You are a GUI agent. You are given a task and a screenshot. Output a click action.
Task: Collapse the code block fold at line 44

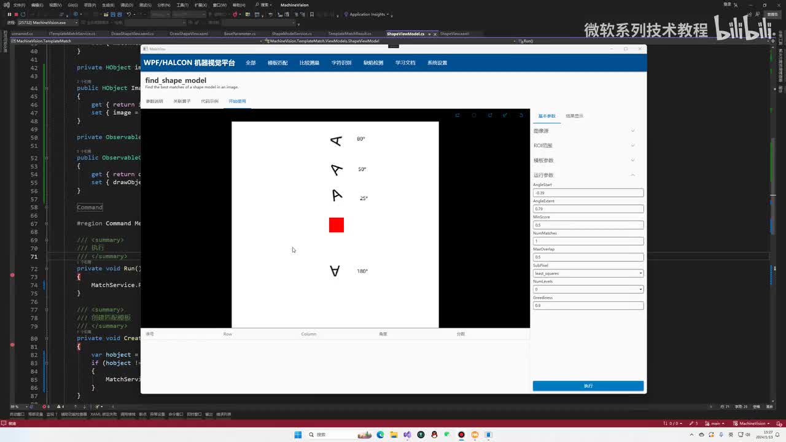(47, 88)
